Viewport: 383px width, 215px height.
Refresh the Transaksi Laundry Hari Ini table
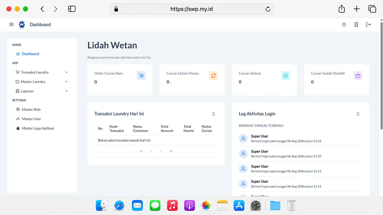(x=213, y=114)
